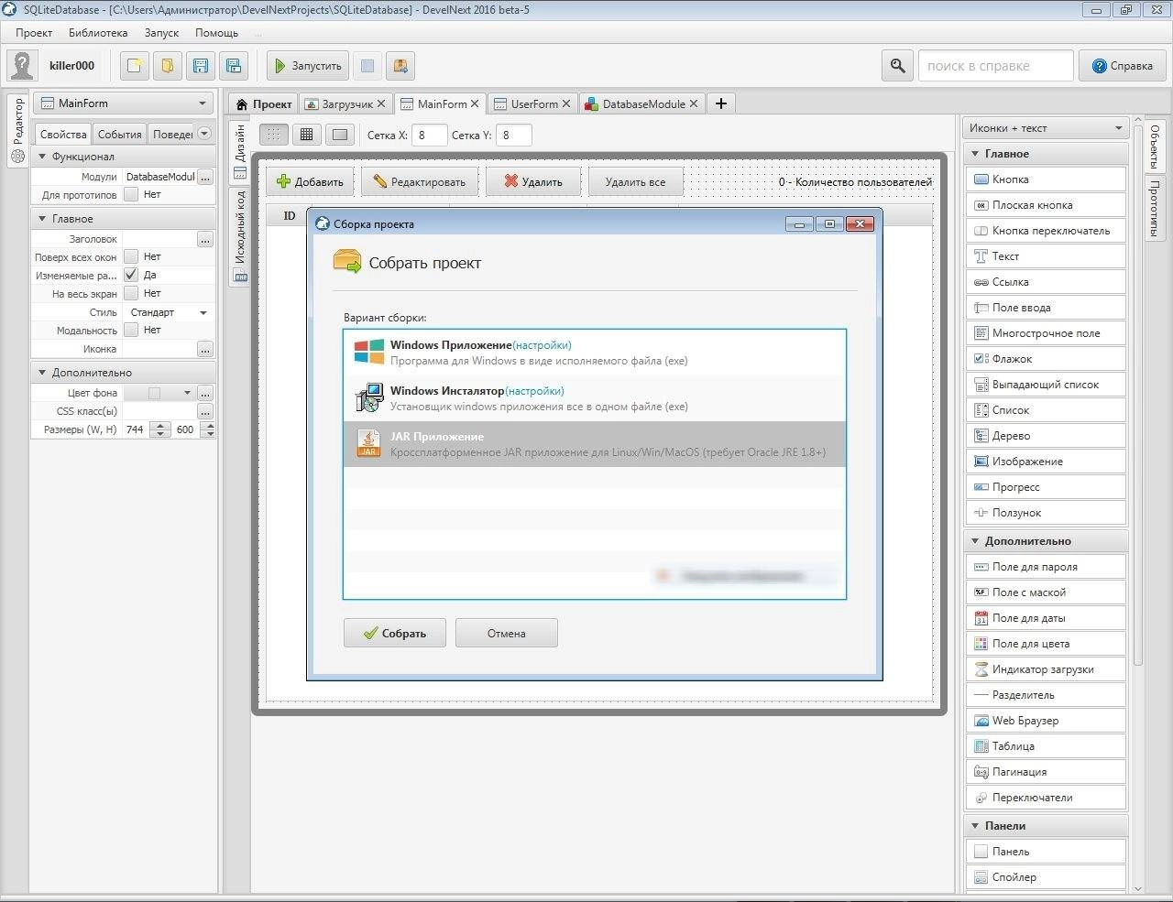
Task: Switch to the События tab
Action: point(120,134)
